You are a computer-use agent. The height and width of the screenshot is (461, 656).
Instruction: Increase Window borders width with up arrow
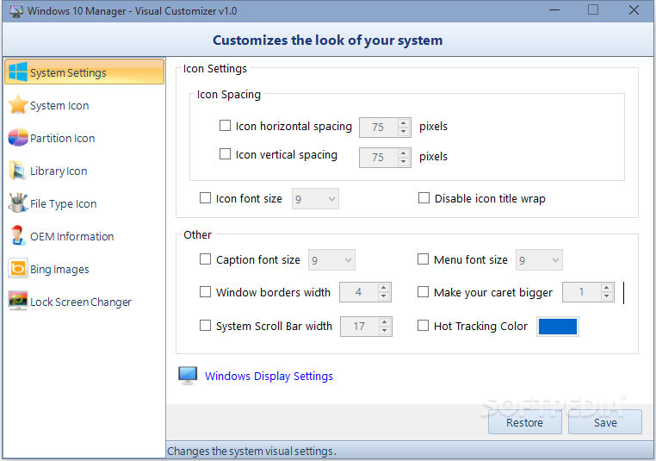click(384, 288)
